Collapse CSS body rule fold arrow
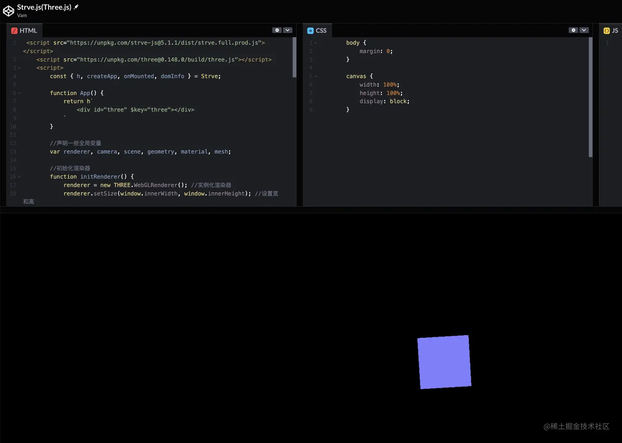 pos(316,43)
